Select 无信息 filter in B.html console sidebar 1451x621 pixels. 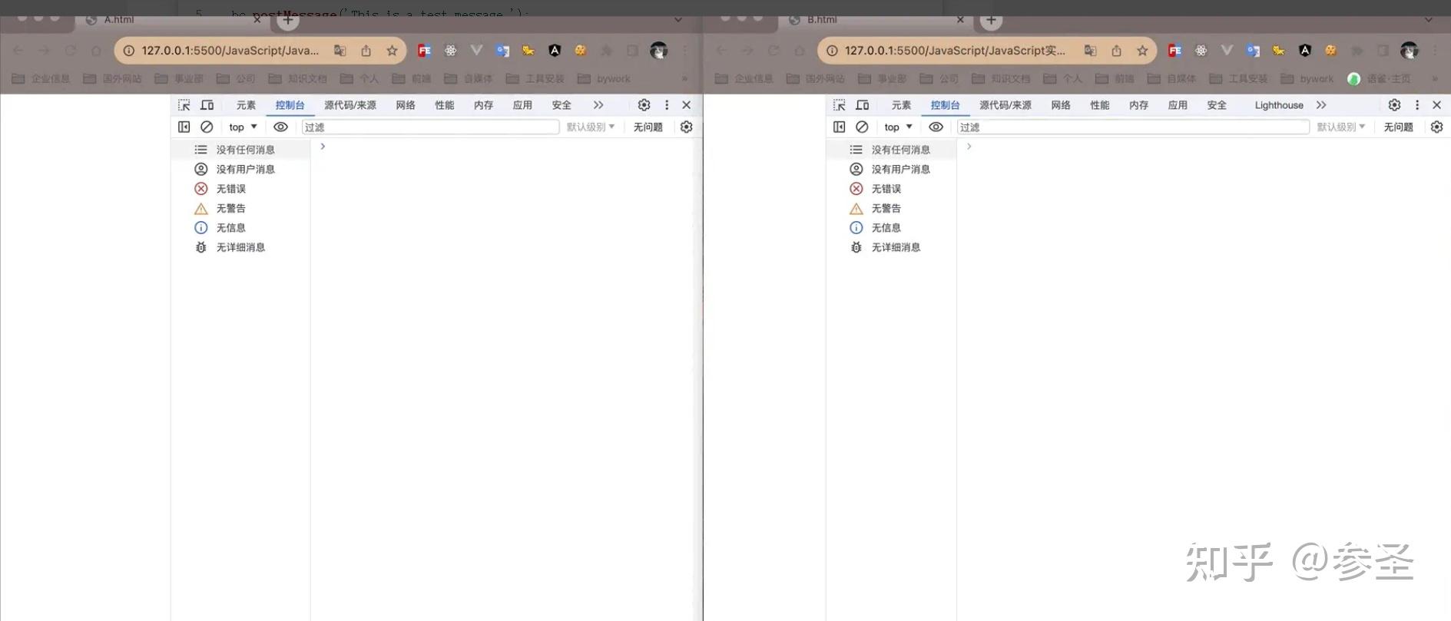[x=891, y=228]
